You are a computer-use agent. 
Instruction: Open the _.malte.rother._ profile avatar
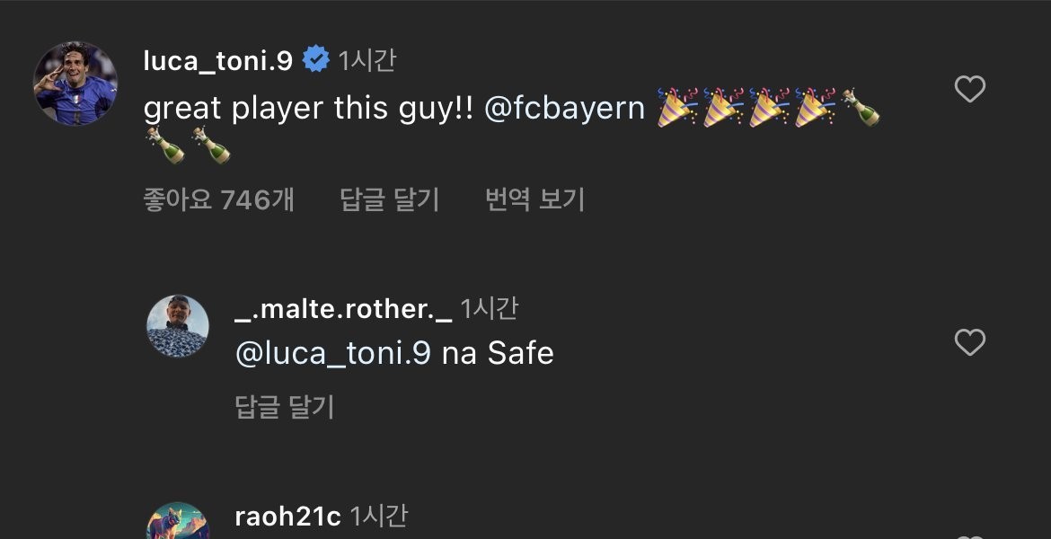(178, 326)
